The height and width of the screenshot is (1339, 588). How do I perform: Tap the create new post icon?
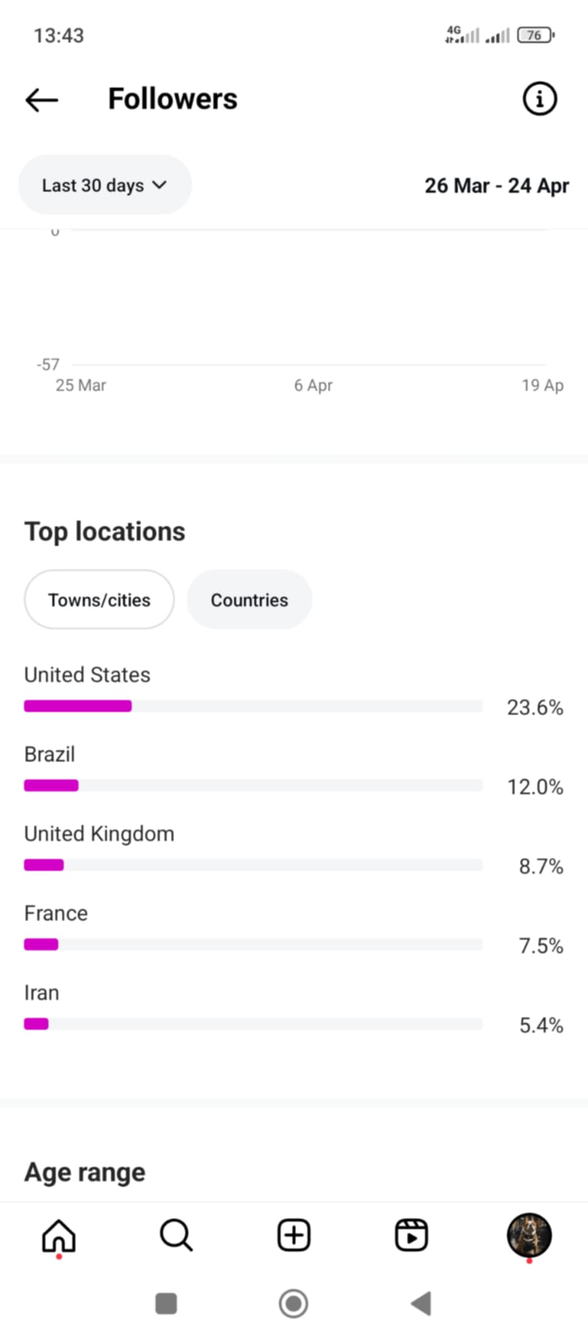click(x=294, y=1236)
